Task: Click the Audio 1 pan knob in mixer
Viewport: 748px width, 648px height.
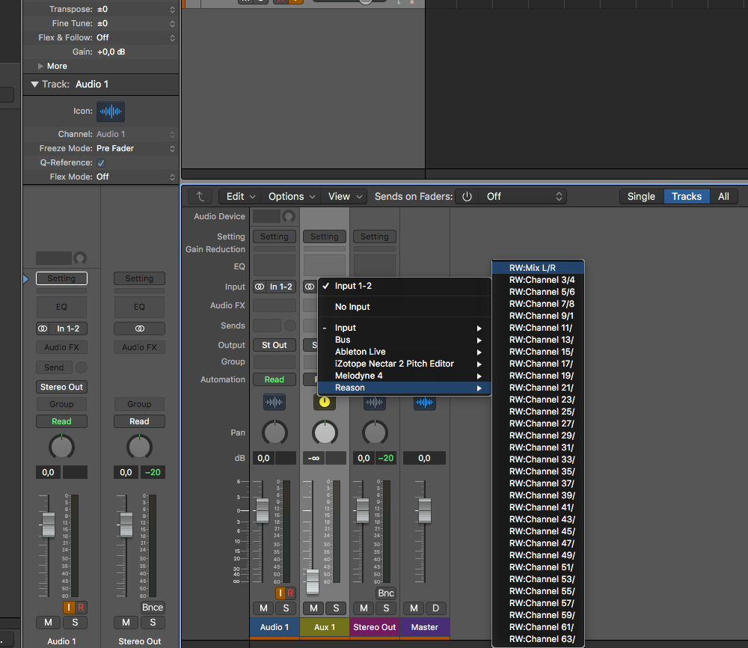Action: coord(275,432)
